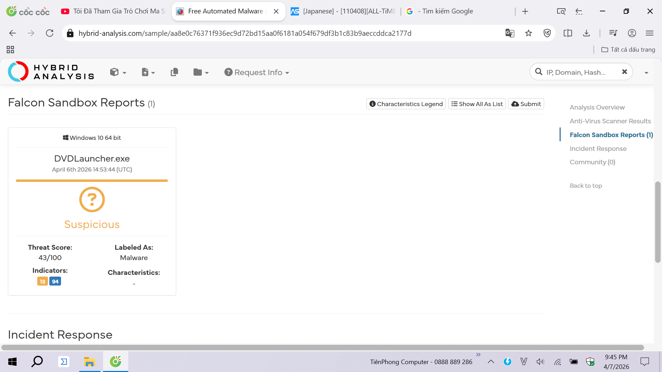662x372 pixels.
Task: Jump to Anti-Virus Scanner Results section
Action: (610, 121)
